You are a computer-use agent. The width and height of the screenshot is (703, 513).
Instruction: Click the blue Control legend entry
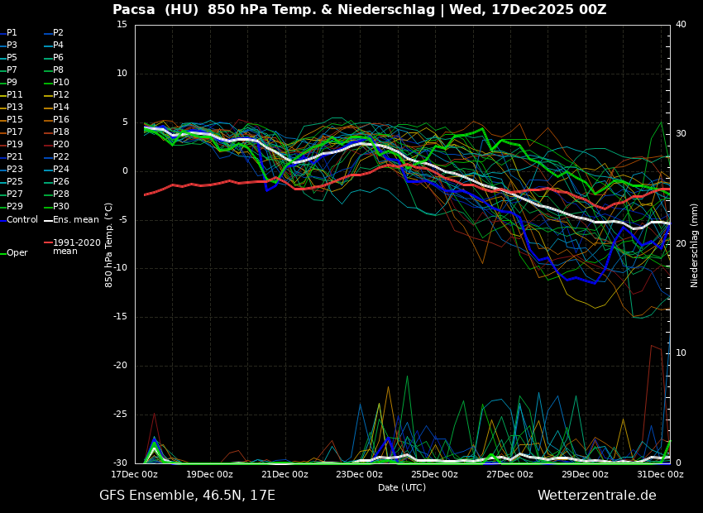[22, 220]
